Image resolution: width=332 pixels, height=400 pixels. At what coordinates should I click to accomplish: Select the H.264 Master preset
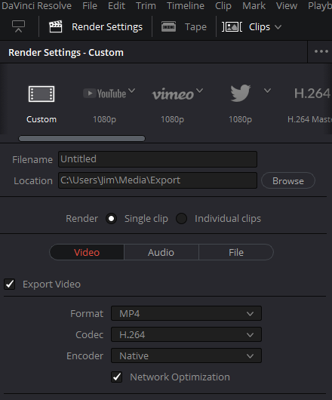(x=312, y=94)
